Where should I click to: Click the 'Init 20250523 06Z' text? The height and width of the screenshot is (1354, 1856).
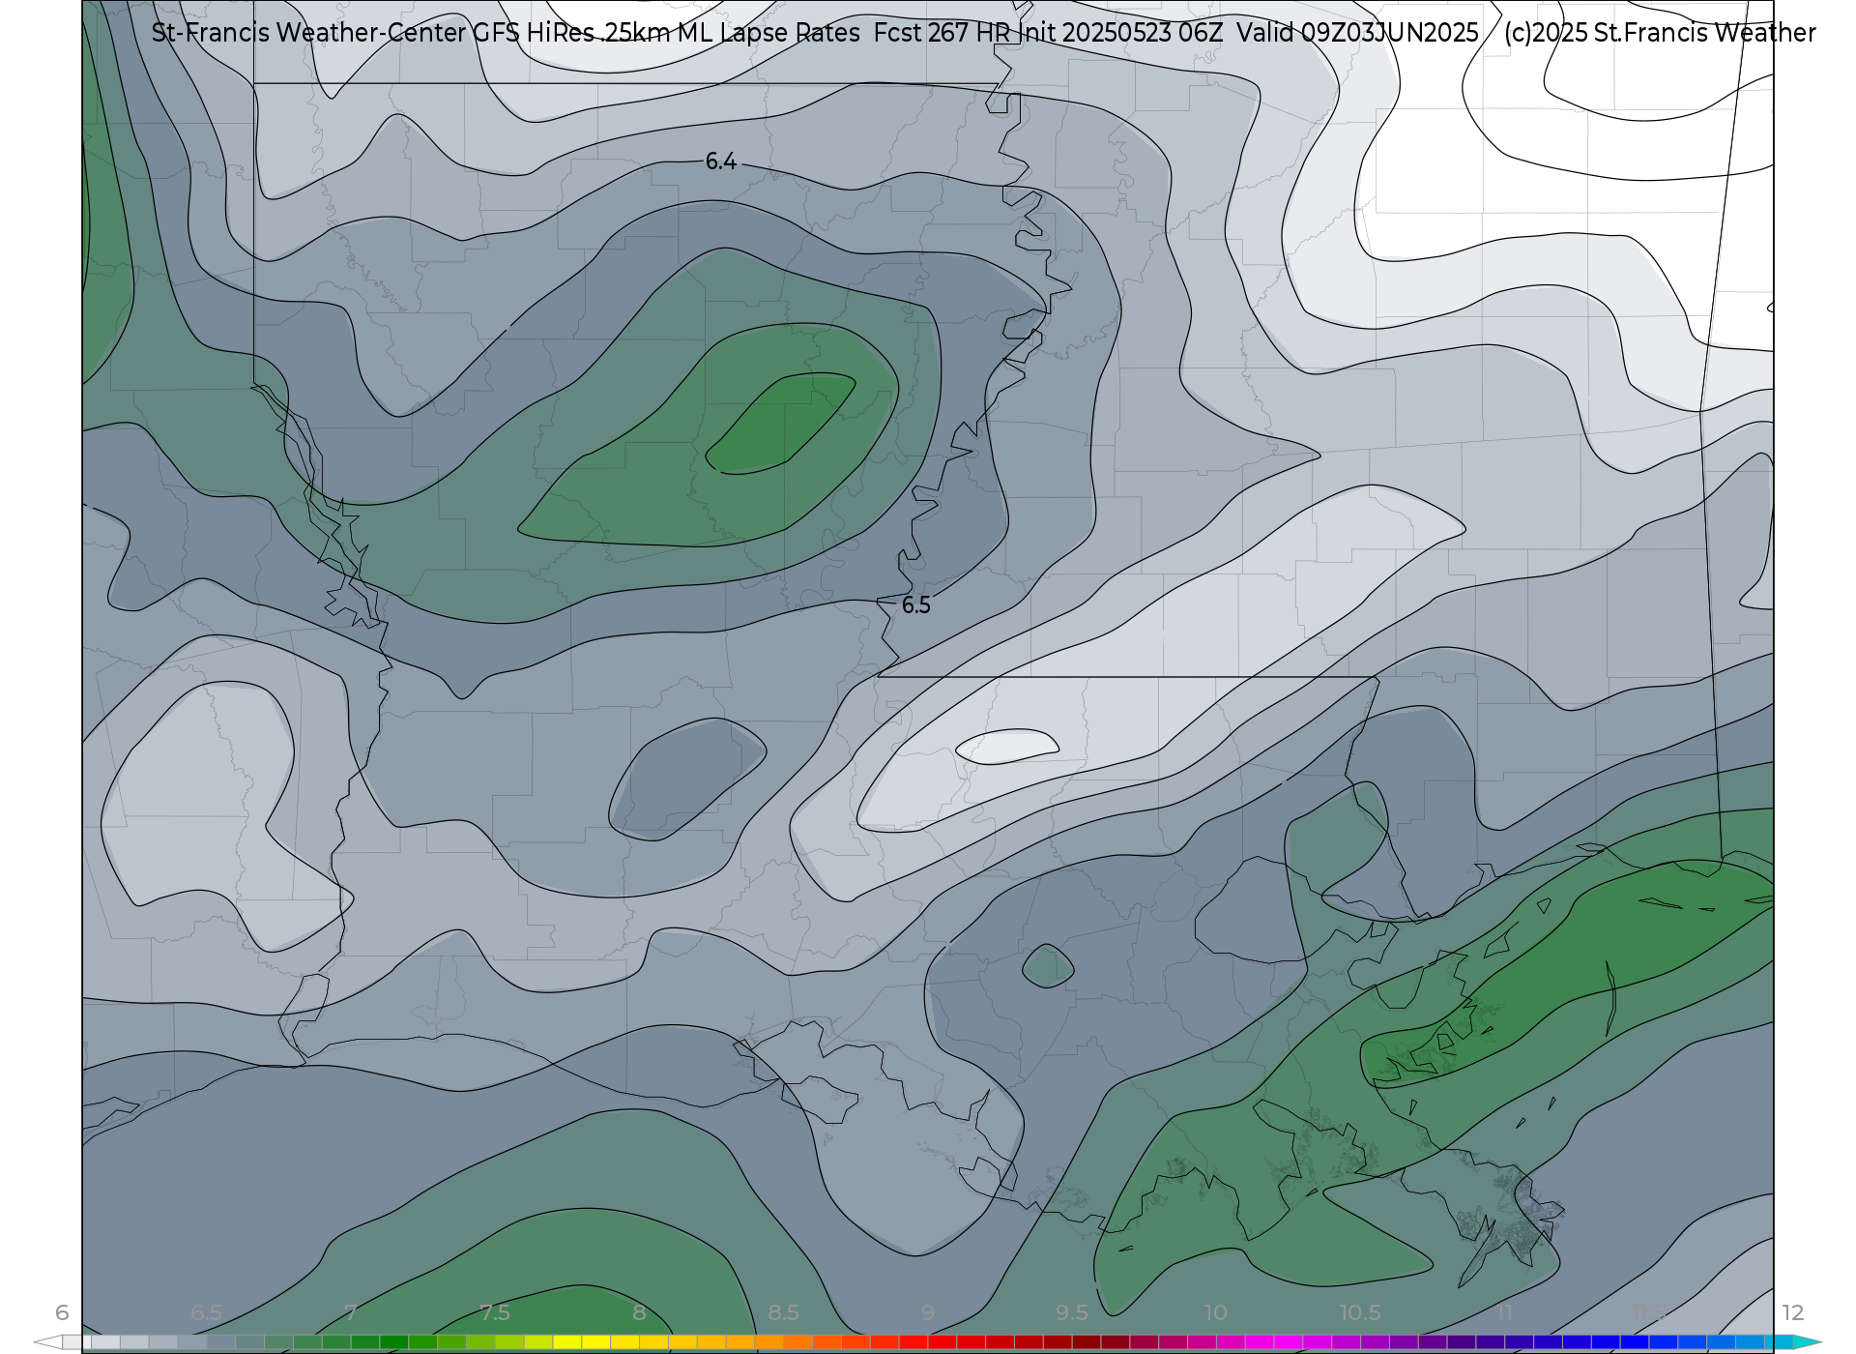[x=1122, y=33]
